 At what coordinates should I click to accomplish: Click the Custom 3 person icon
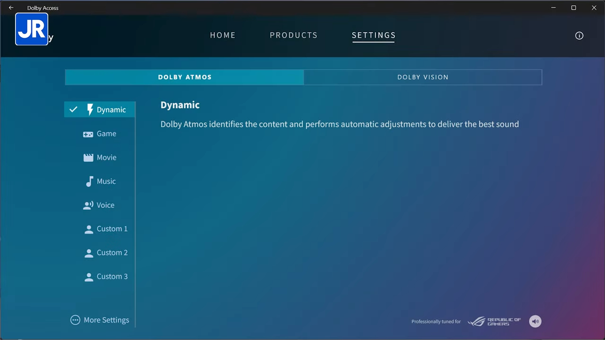88,277
